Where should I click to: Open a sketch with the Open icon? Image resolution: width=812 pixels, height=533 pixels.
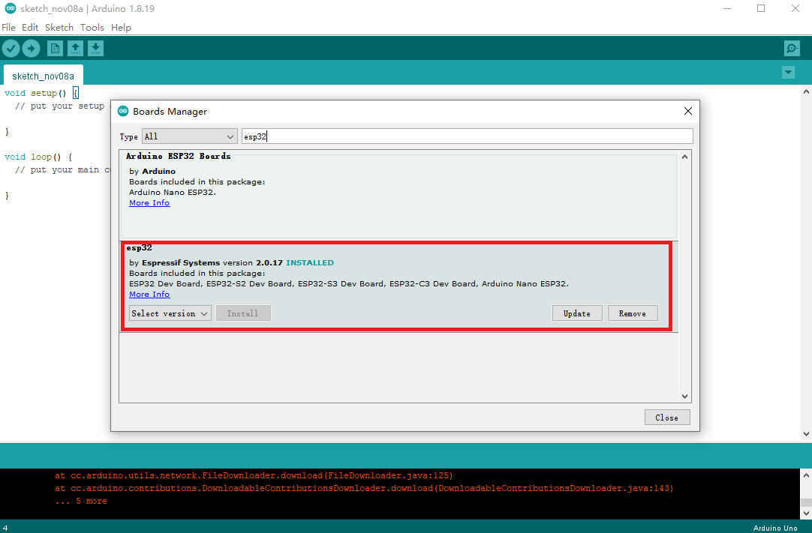point(75,49)
